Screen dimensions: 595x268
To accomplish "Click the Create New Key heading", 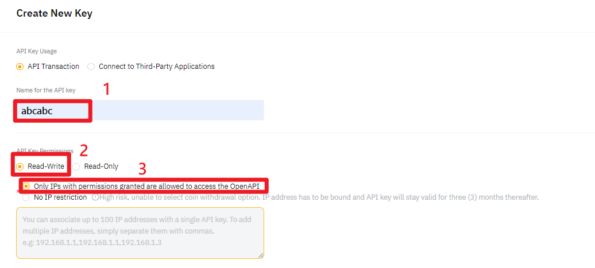I will click(54, 13).
